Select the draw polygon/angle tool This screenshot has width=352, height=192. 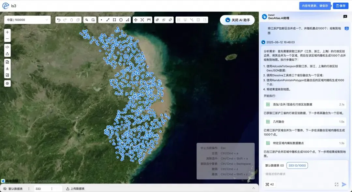tap(127, 20)
